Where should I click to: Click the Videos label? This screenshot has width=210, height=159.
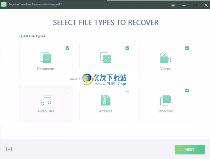tap(165, 69)
